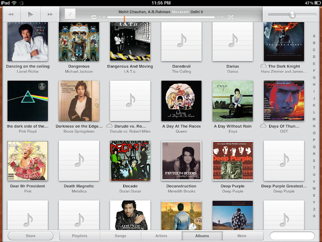Open Dancing on the Ceiling album cover
The width and height of the screenshot is (322, 242).
28,41
